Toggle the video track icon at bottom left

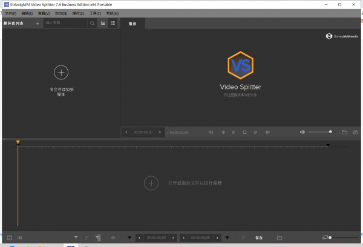coord(10,237)
